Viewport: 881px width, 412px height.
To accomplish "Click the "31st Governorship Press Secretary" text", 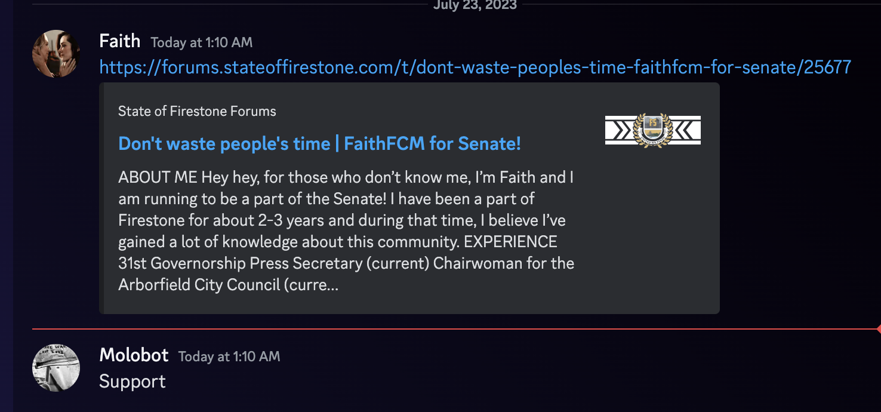I will (x=273, y=263).
